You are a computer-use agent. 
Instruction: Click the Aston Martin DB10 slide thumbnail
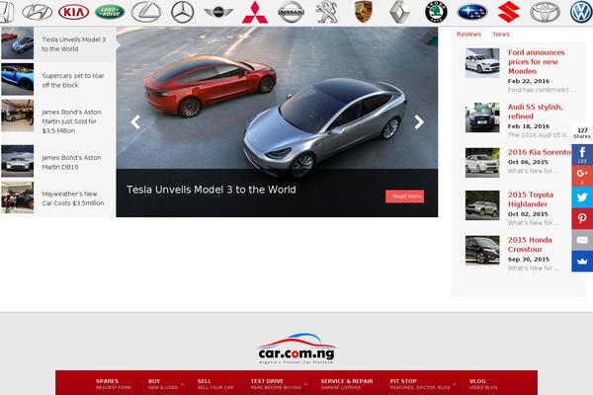[x=18, y=161]
